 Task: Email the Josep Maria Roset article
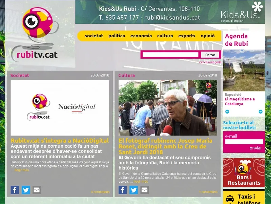tap(145, 190)
